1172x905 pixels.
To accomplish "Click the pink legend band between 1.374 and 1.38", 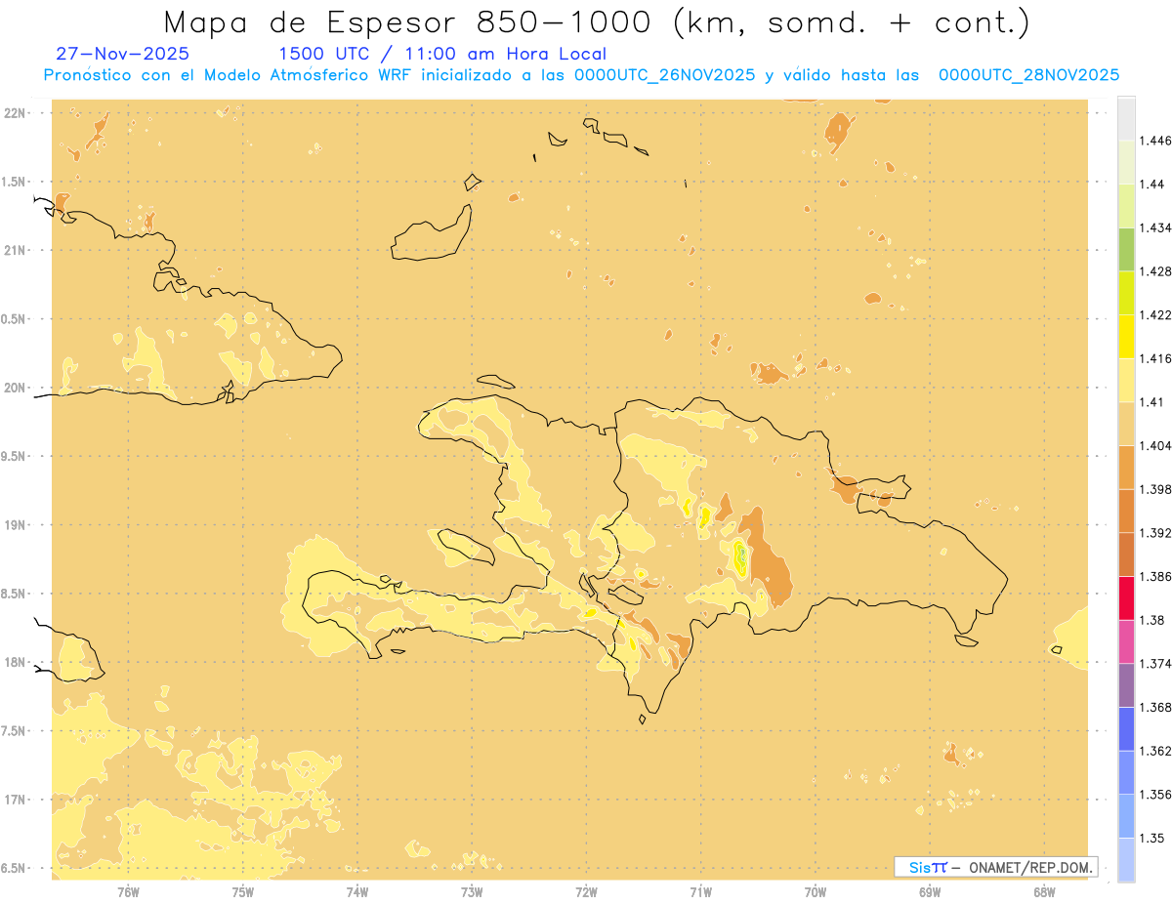I will coord(1126,641).
